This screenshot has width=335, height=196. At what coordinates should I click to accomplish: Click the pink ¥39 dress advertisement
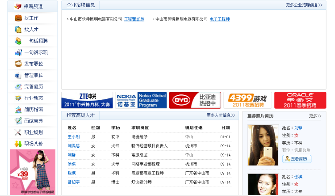click(33, 172)
